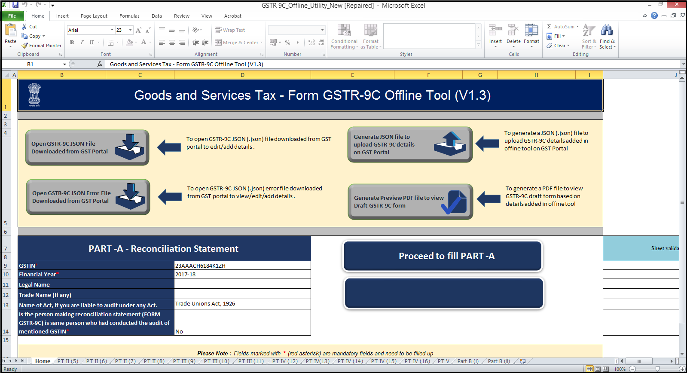
Task: Open the Data ribbon tab
Action: click(x=157, y=16)
